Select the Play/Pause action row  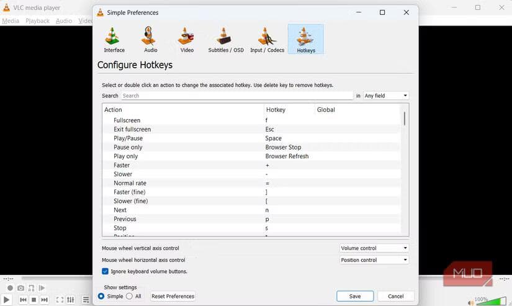coord(251,138)
